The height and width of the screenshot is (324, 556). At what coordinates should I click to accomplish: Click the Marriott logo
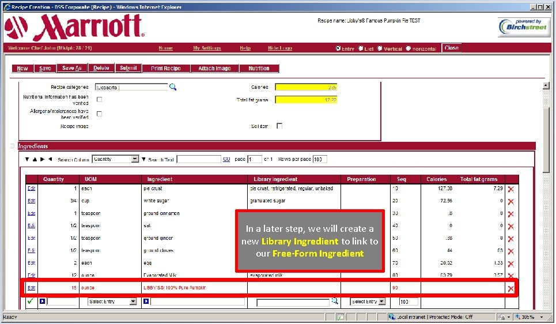click(x=75, y=27)
